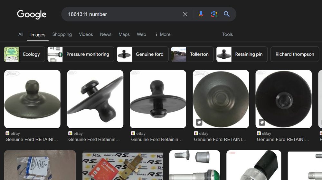This screenshot has height=180, width=322.
Task: Click the eBay favicon under the second result
Action: [70, 133]
